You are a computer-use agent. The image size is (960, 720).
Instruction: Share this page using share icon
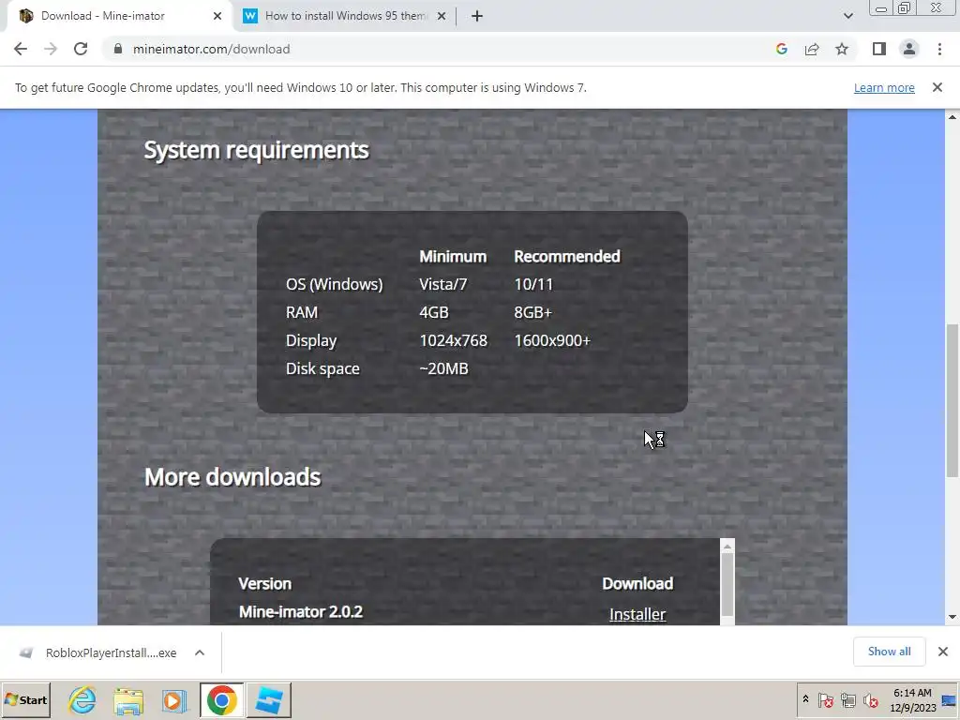812,49
